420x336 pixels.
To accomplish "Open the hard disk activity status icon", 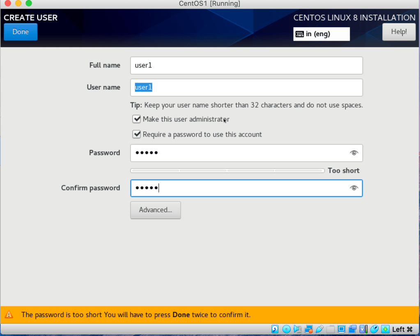I will point(274,329).
